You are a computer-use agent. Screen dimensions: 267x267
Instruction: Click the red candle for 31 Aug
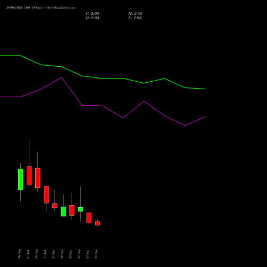point(46,194)
